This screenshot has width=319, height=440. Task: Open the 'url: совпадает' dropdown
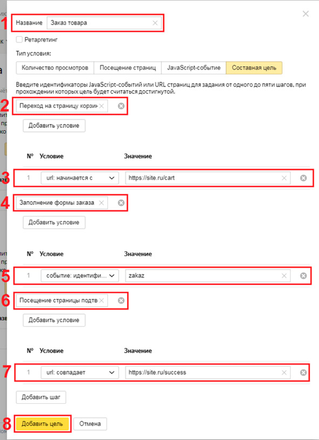[x=80, y=373]
